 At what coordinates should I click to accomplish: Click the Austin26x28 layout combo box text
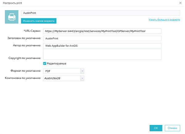[62, 78]
